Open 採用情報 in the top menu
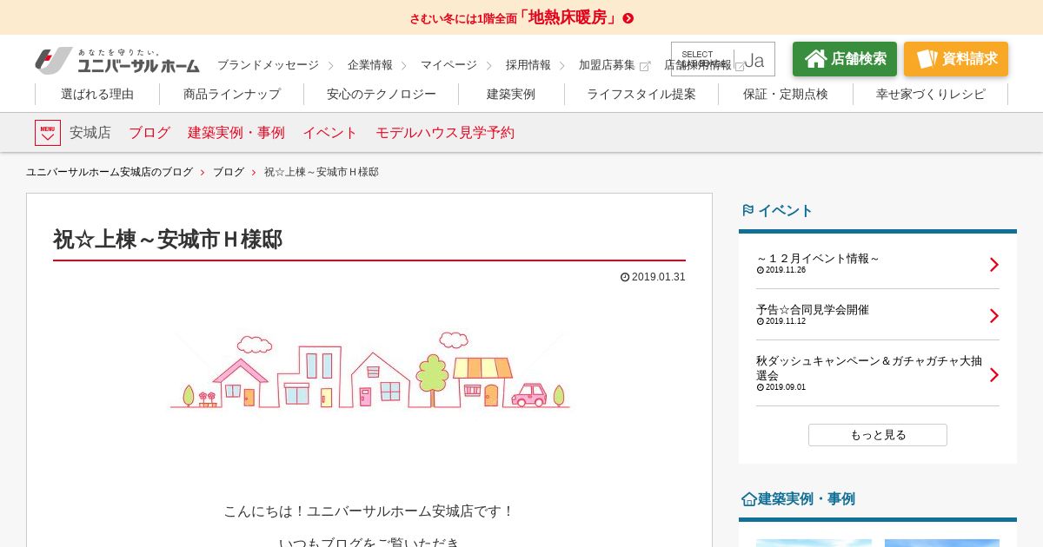Image resolution: width=1043 pixels, height=547 pixels. (x=528, y=65)
